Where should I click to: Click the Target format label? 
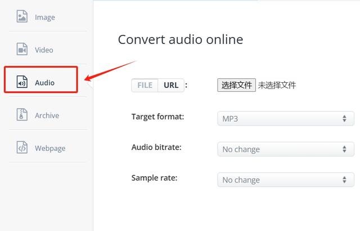[x=157, y=117]
